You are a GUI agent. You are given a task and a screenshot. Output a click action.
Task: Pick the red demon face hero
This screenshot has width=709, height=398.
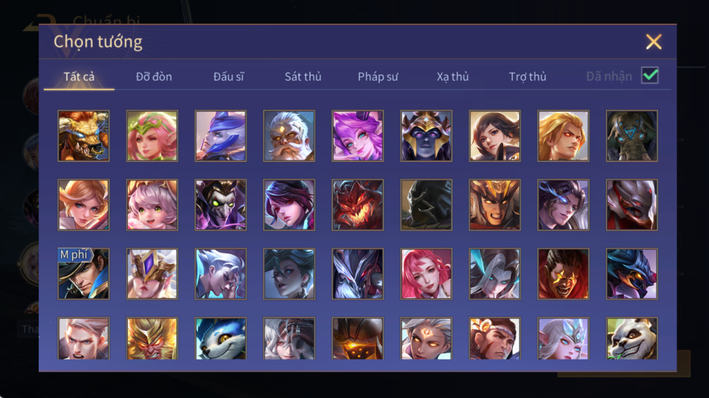(x=358, y=205)
